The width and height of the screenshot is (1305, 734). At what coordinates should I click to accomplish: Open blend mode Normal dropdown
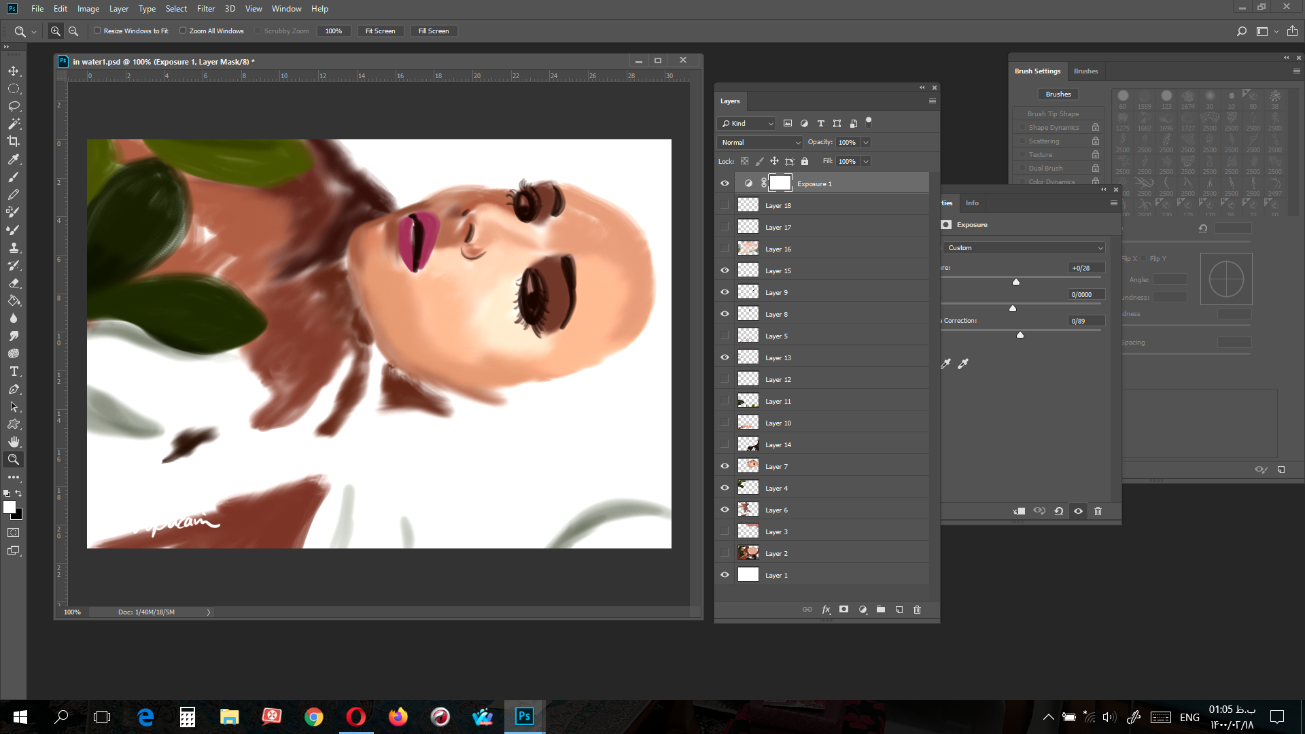click(760, 142)
